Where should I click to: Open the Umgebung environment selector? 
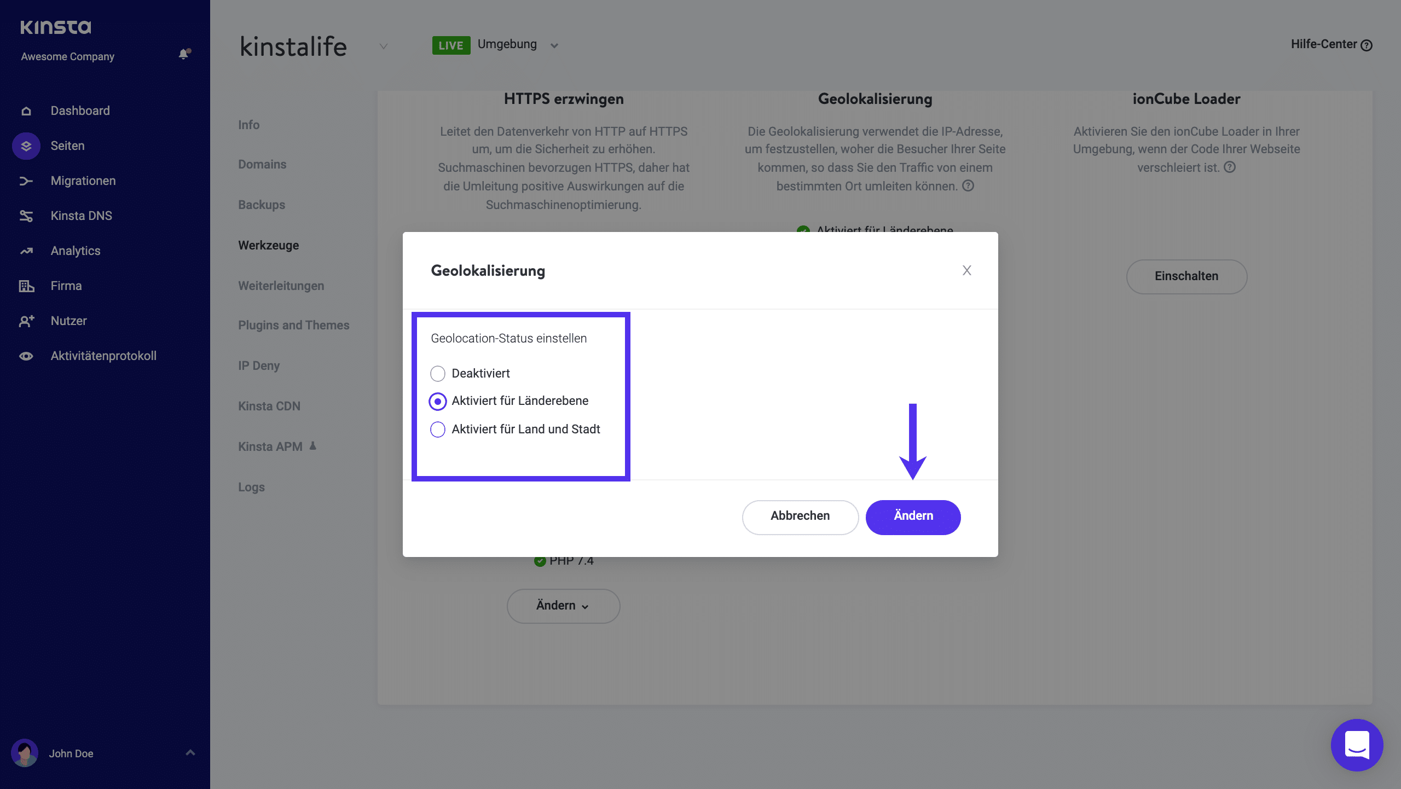[554, 45]
